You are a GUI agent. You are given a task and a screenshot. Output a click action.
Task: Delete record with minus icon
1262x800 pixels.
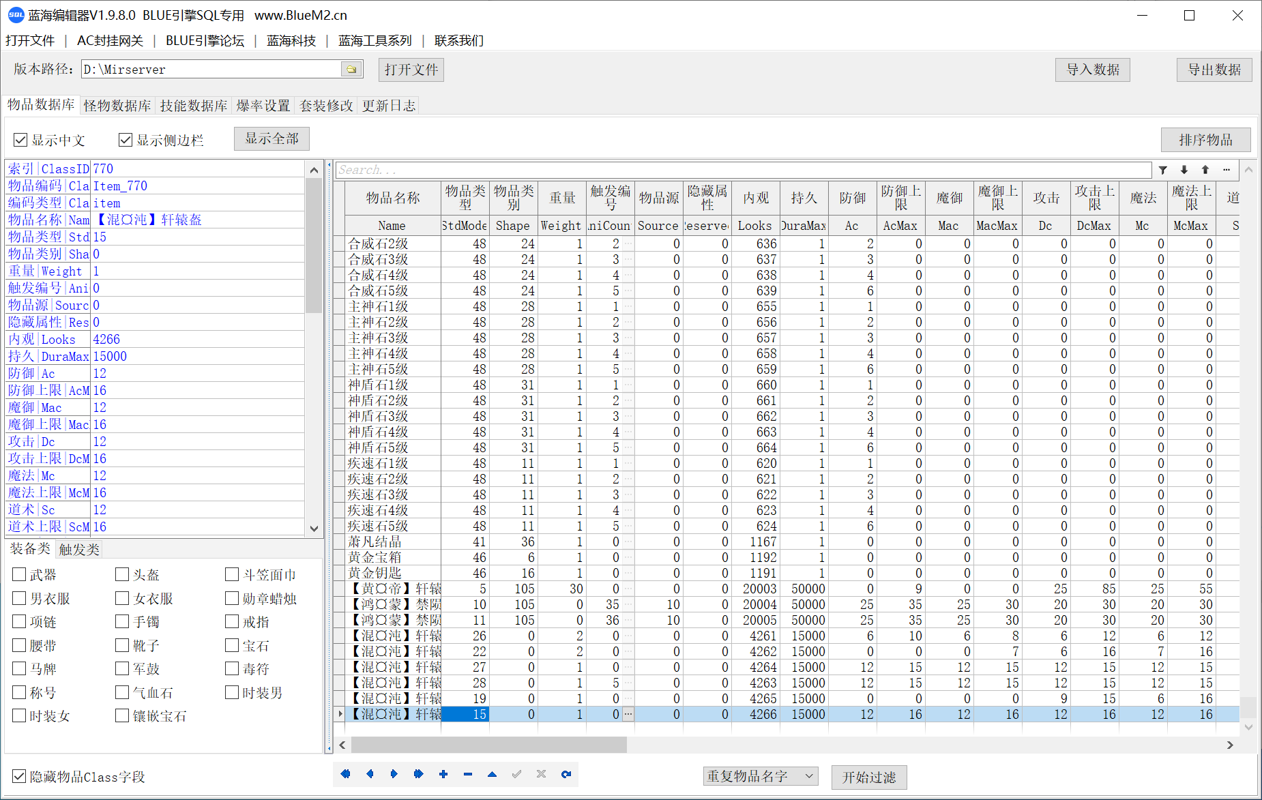pos(468,774)
